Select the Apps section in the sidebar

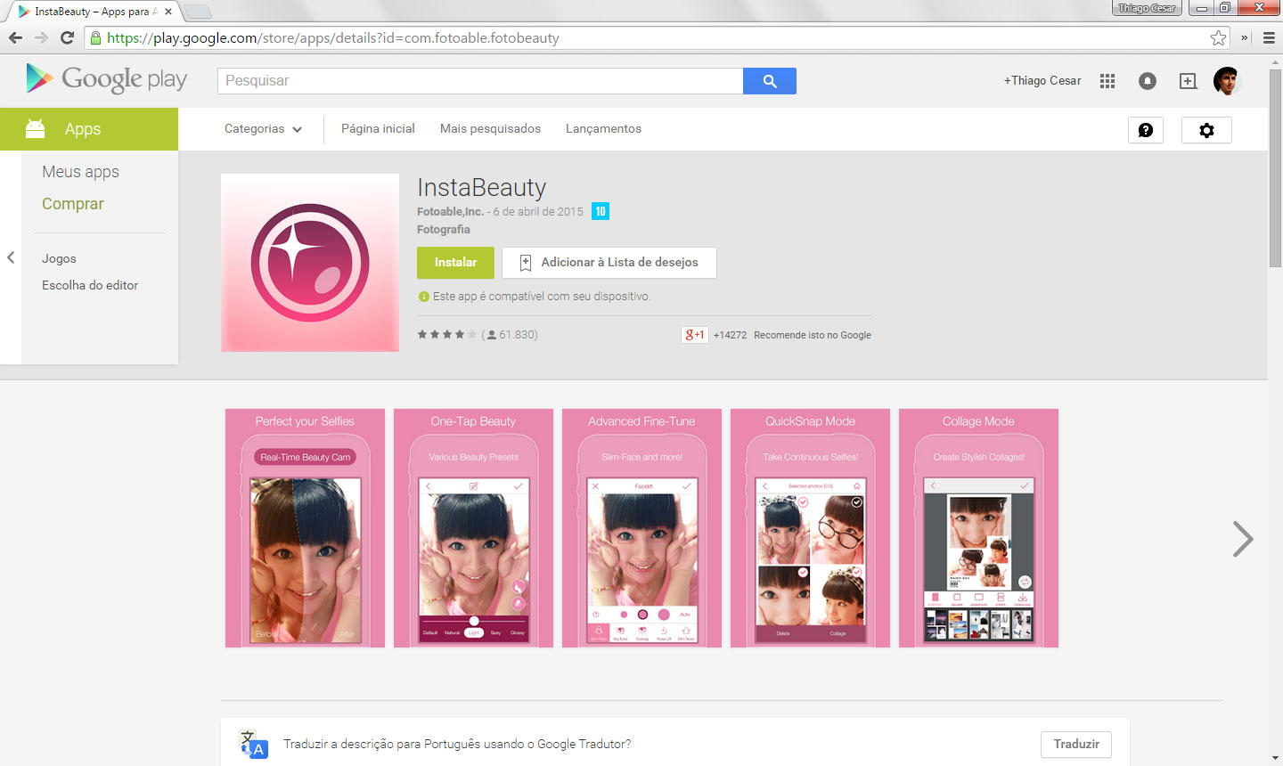[89, 129]
